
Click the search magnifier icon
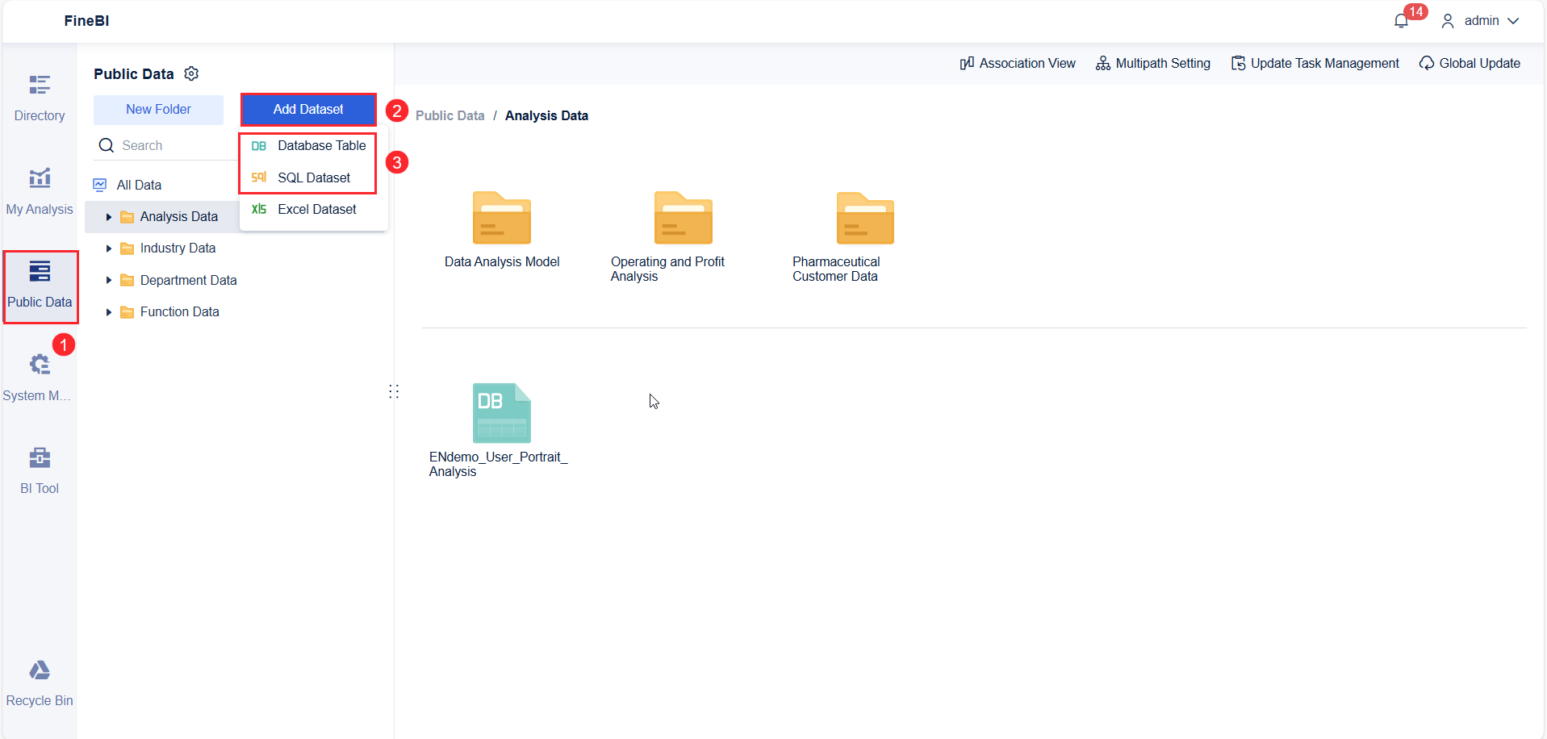(x=107, y=145)
